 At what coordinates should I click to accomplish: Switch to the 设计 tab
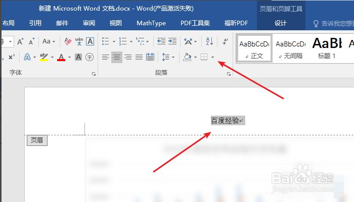pyautogui.click(x=281, y=23)
